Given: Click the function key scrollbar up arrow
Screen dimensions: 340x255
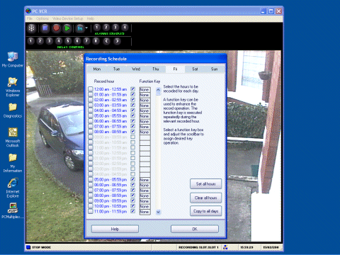Looking at the screenshot, I should (x=158, y=90).
